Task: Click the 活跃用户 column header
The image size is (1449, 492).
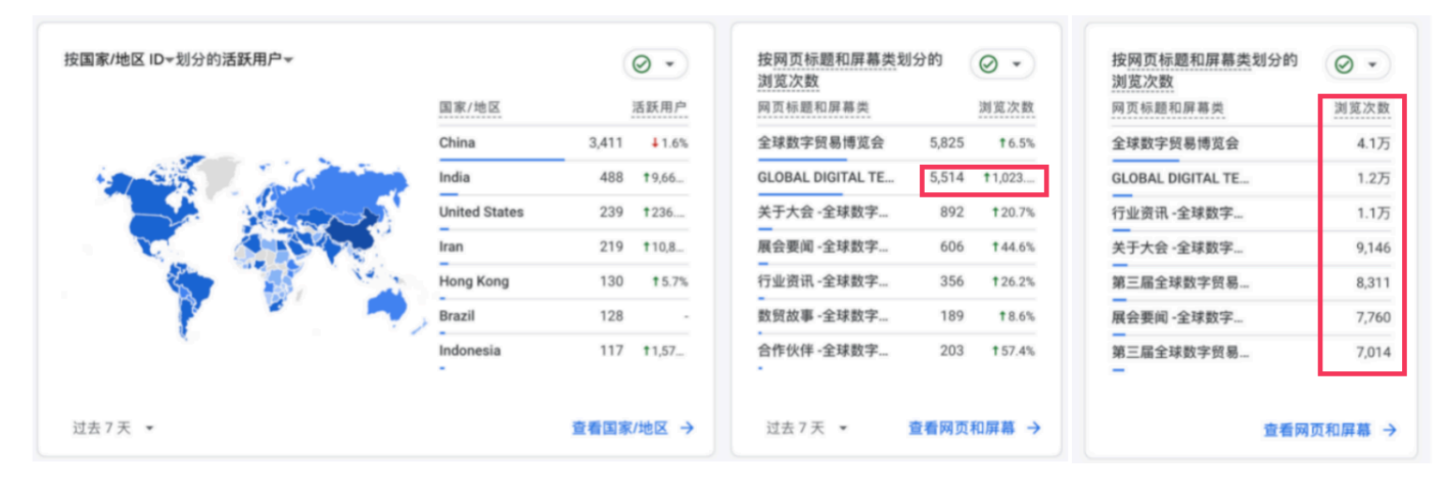Action: 659,108
